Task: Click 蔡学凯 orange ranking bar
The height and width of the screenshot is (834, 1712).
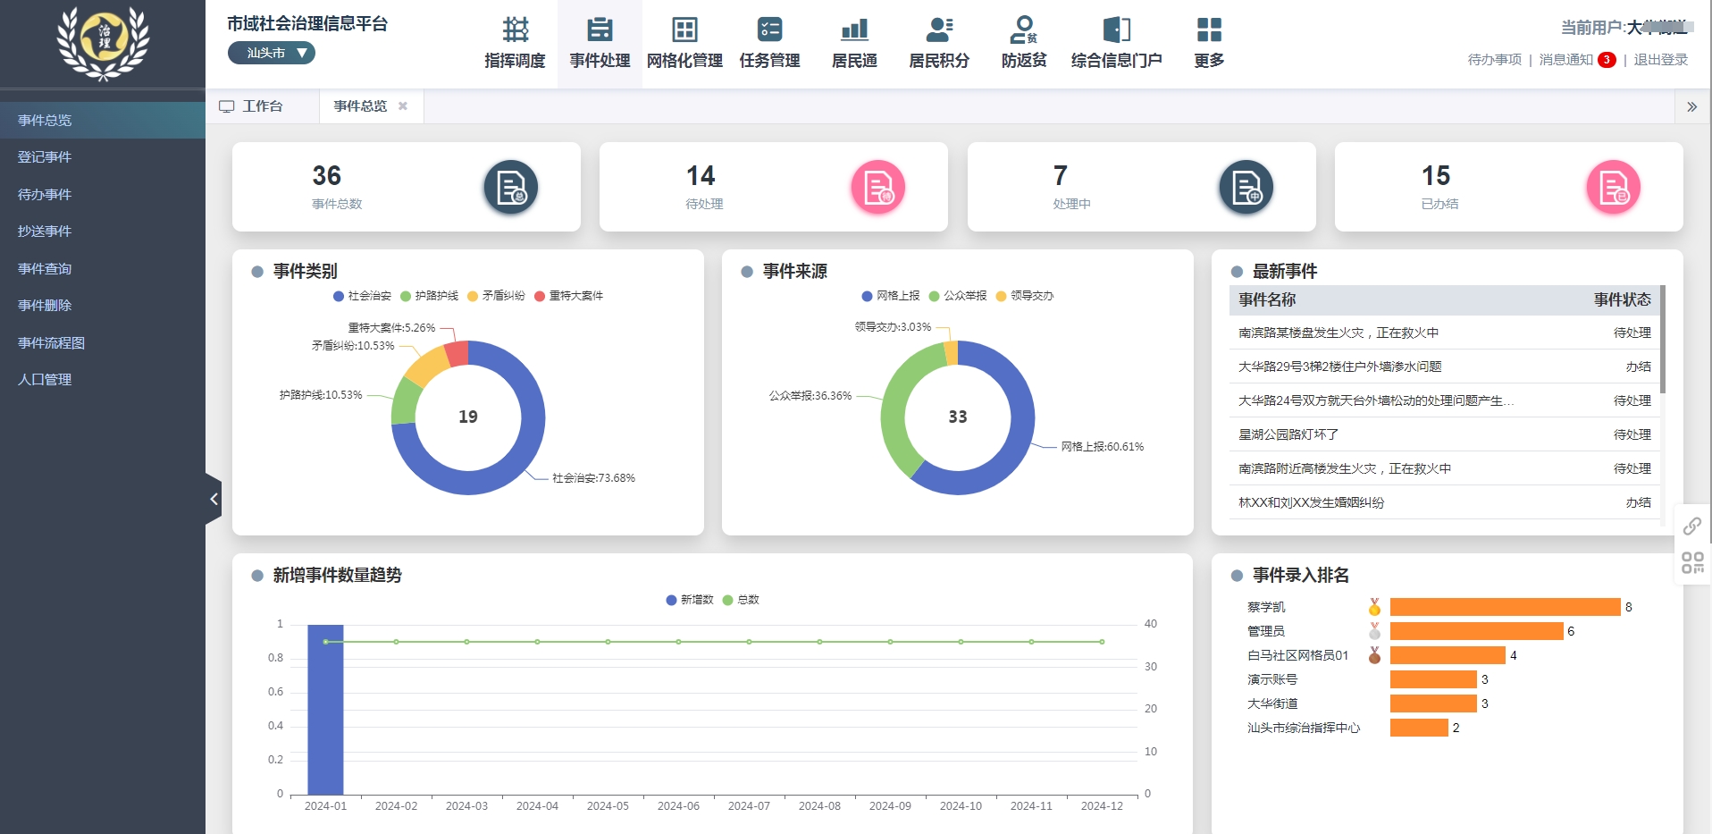Action: click(1505, 607)
